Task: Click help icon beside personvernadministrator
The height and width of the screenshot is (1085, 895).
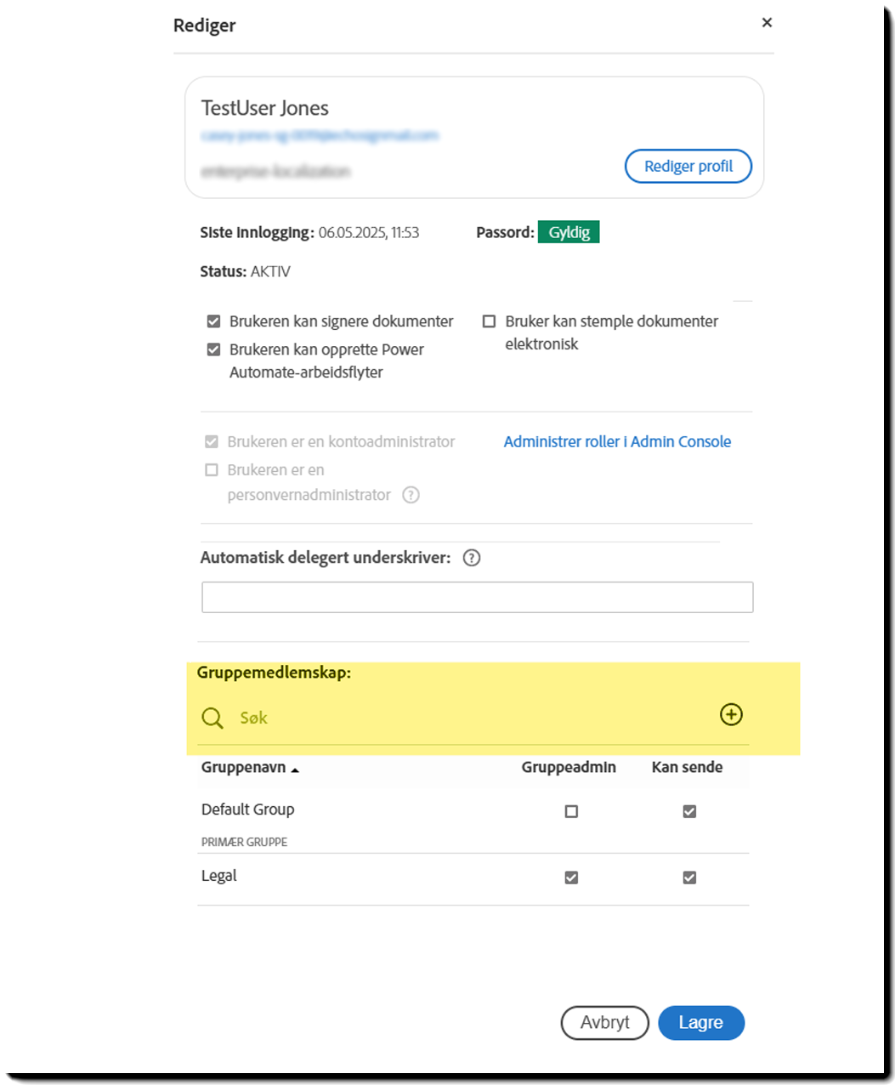Action: pos(411,495)
